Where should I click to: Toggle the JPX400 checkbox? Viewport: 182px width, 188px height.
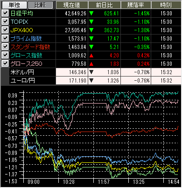[5, 30]
